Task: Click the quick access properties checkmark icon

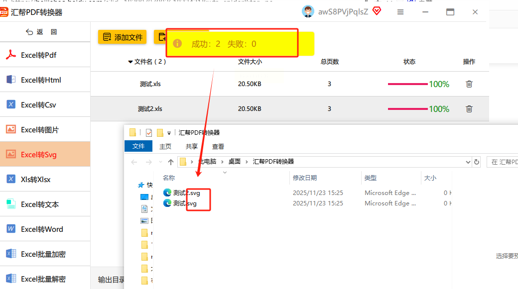Action: click(149, 133)
